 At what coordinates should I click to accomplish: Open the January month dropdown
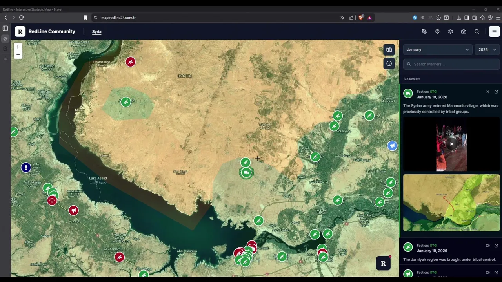pos(437,50)
